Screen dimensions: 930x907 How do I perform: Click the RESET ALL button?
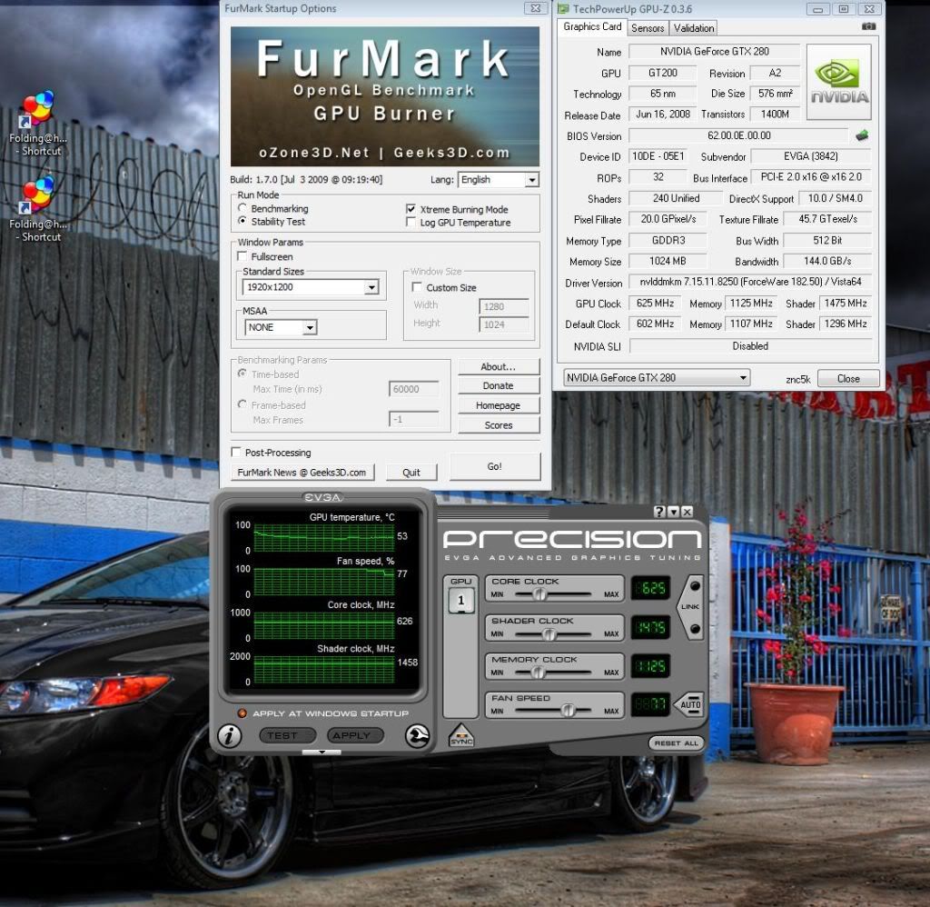676,743
